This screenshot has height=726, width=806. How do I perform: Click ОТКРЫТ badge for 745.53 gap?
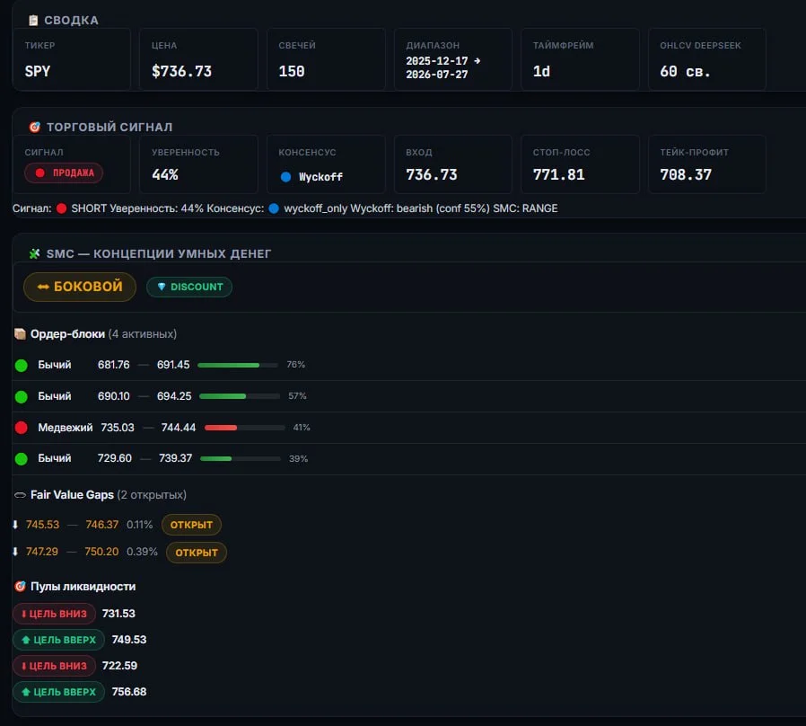[191, 525]
